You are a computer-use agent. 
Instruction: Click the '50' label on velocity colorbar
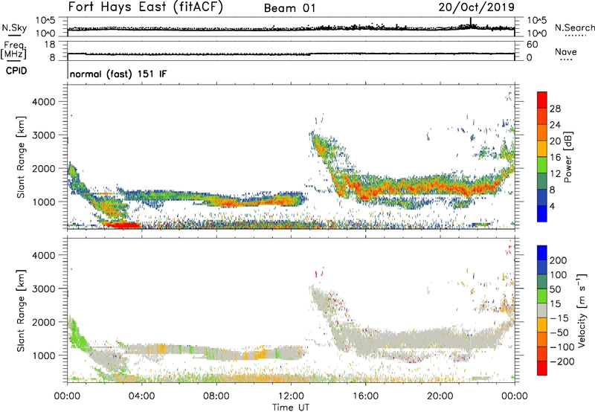pyautogui.click(x=556, y=289)
